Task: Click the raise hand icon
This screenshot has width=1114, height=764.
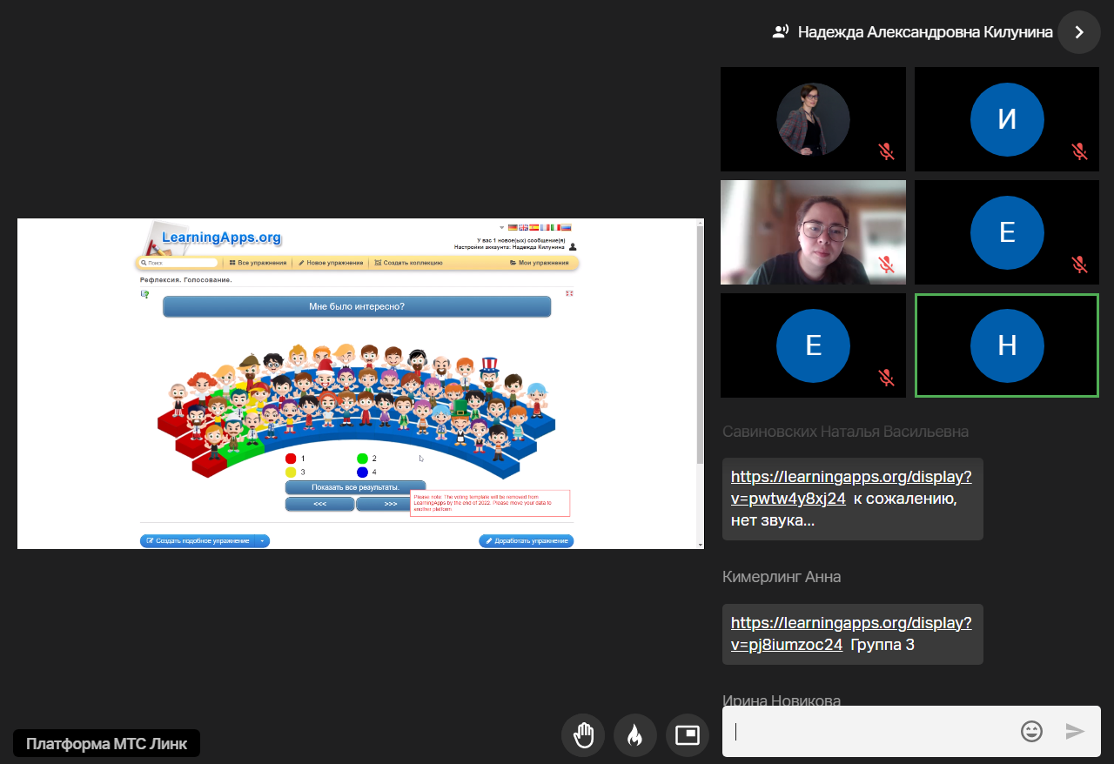Action: pyautogui.click(x=582, y=735)
